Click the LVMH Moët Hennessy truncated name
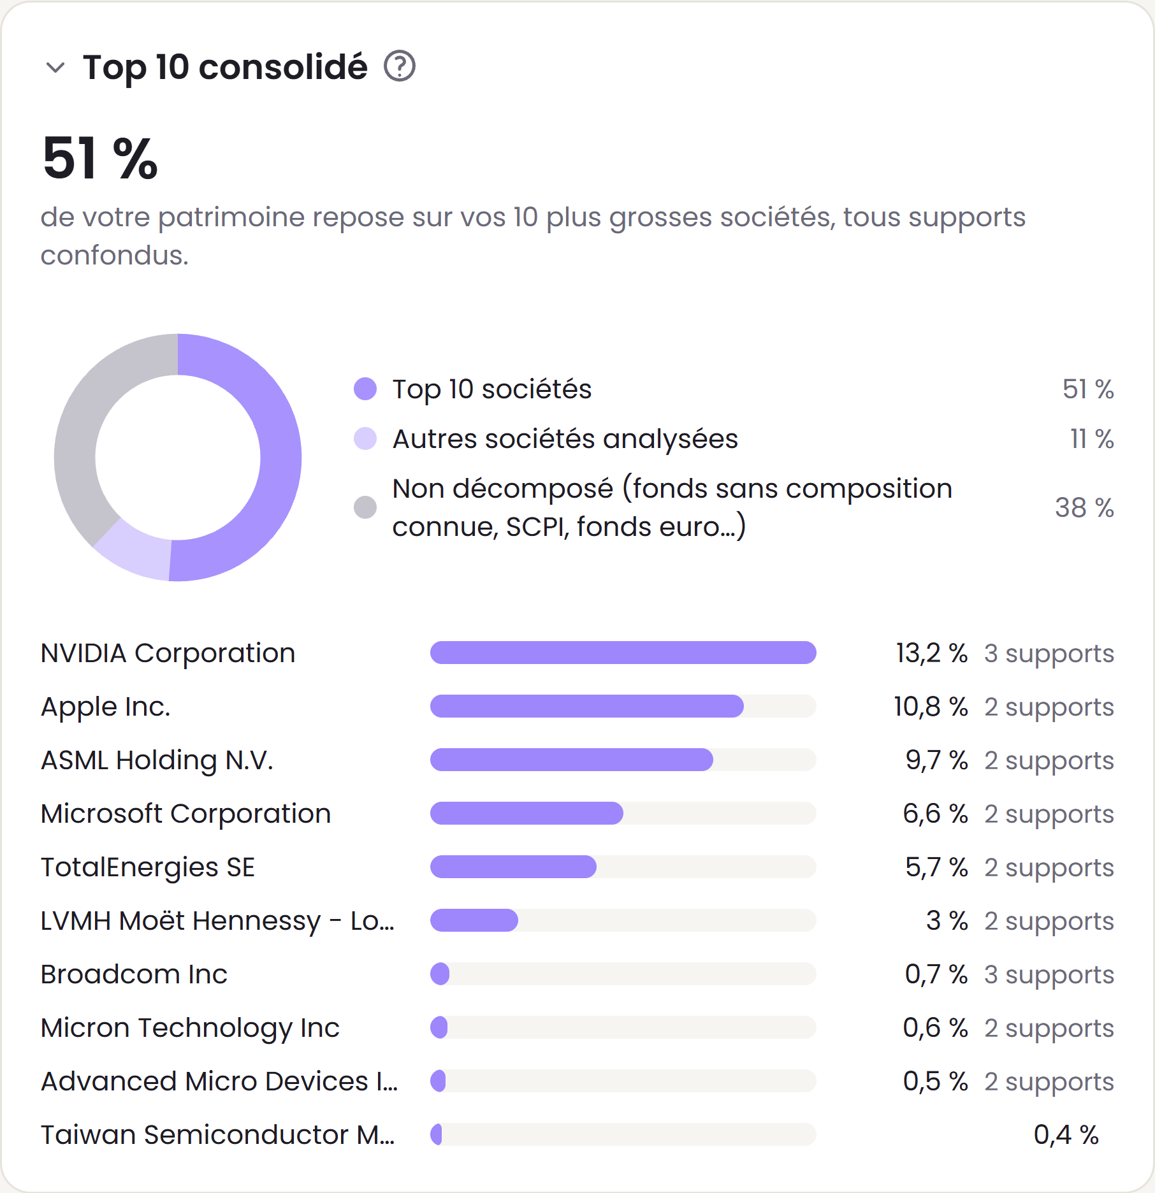 [218, 921]
